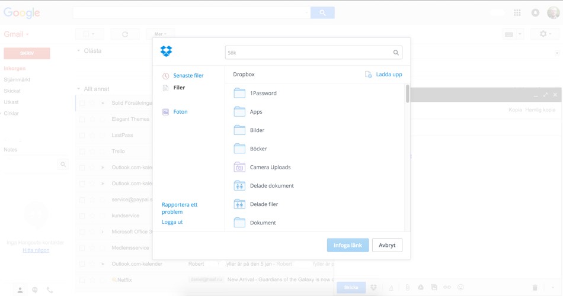Click the Dropbox logo in the dialog

(167, 52)
